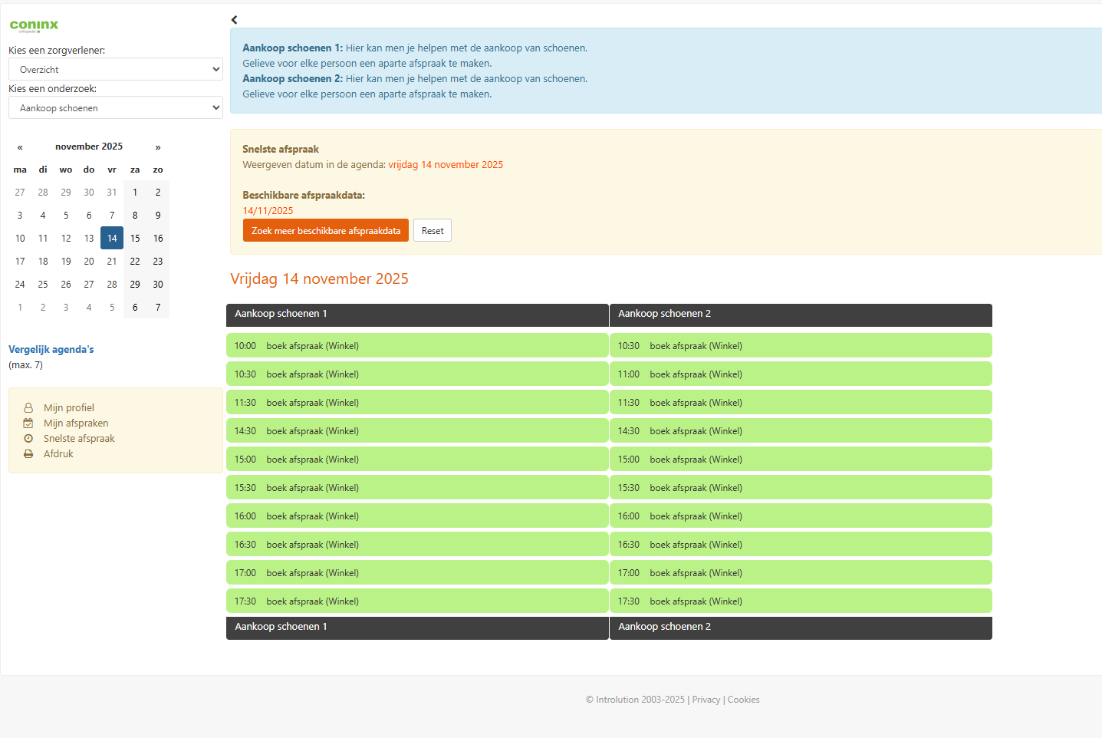Screen dimensions: 1102x738
Task: Book 16:30 slot in Aankoop schoenen 1
Action: tap(417, 545)
